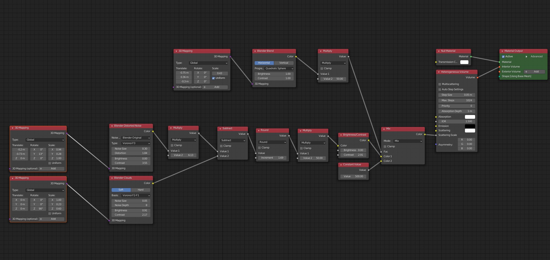Click the Color output socket on Blender Blend
Image resolution: width=550 pixels, height=260 pixels.
296,56
